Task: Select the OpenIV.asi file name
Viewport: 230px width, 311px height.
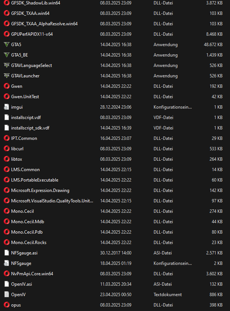Action: click(22, 284)
